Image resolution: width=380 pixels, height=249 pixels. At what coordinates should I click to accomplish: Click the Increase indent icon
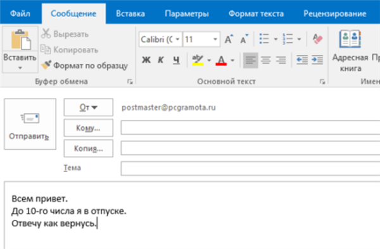317,59
